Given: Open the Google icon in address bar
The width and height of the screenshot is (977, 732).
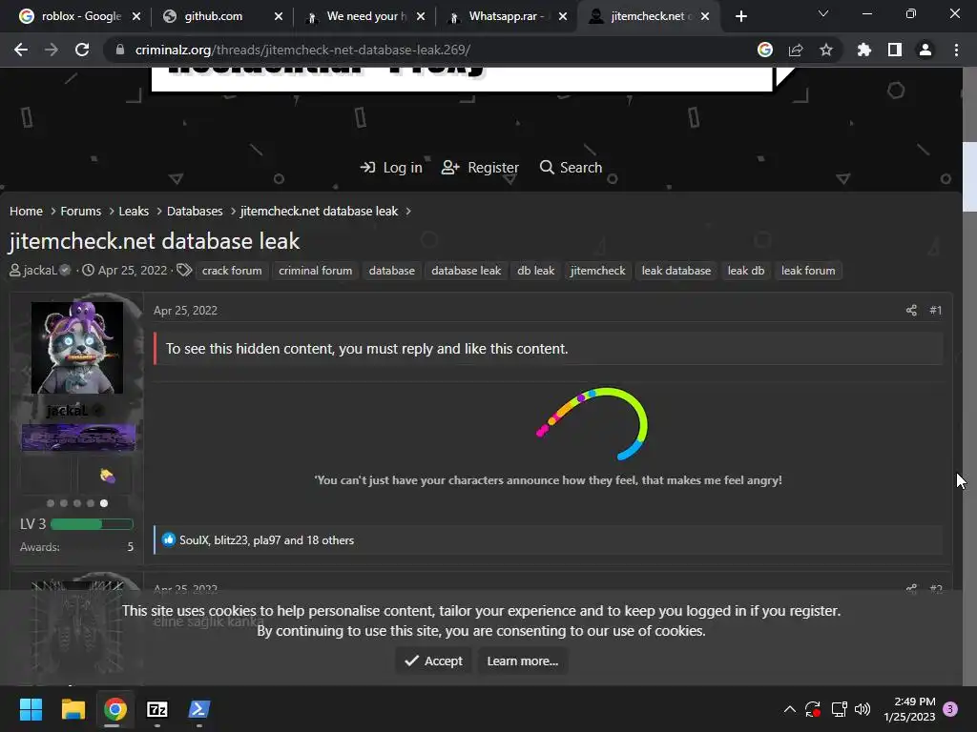Looking at the screenshot, I should (x=765, y=50).
